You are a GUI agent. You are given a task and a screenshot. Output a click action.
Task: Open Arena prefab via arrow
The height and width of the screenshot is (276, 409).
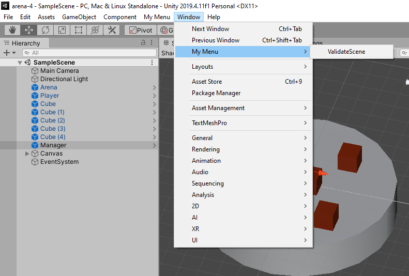coord(154,87)
